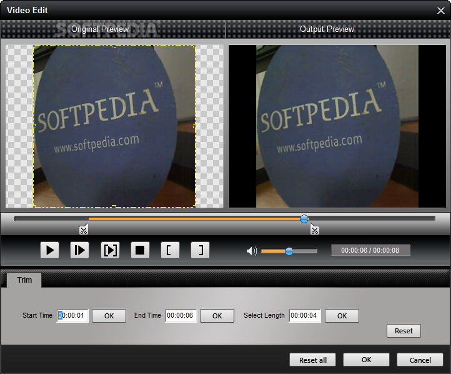Stop the video with the Stop button
The image size is (451, 374).
click(x=140, y=250)
